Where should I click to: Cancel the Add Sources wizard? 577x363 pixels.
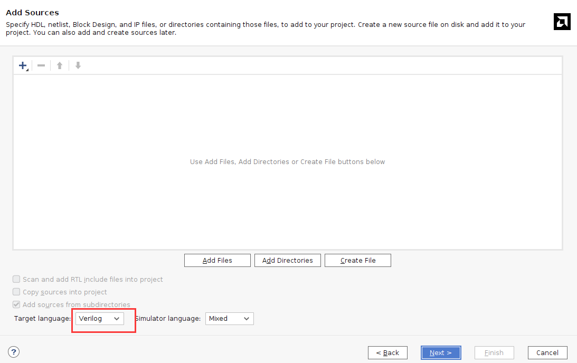tap(547, 352)
